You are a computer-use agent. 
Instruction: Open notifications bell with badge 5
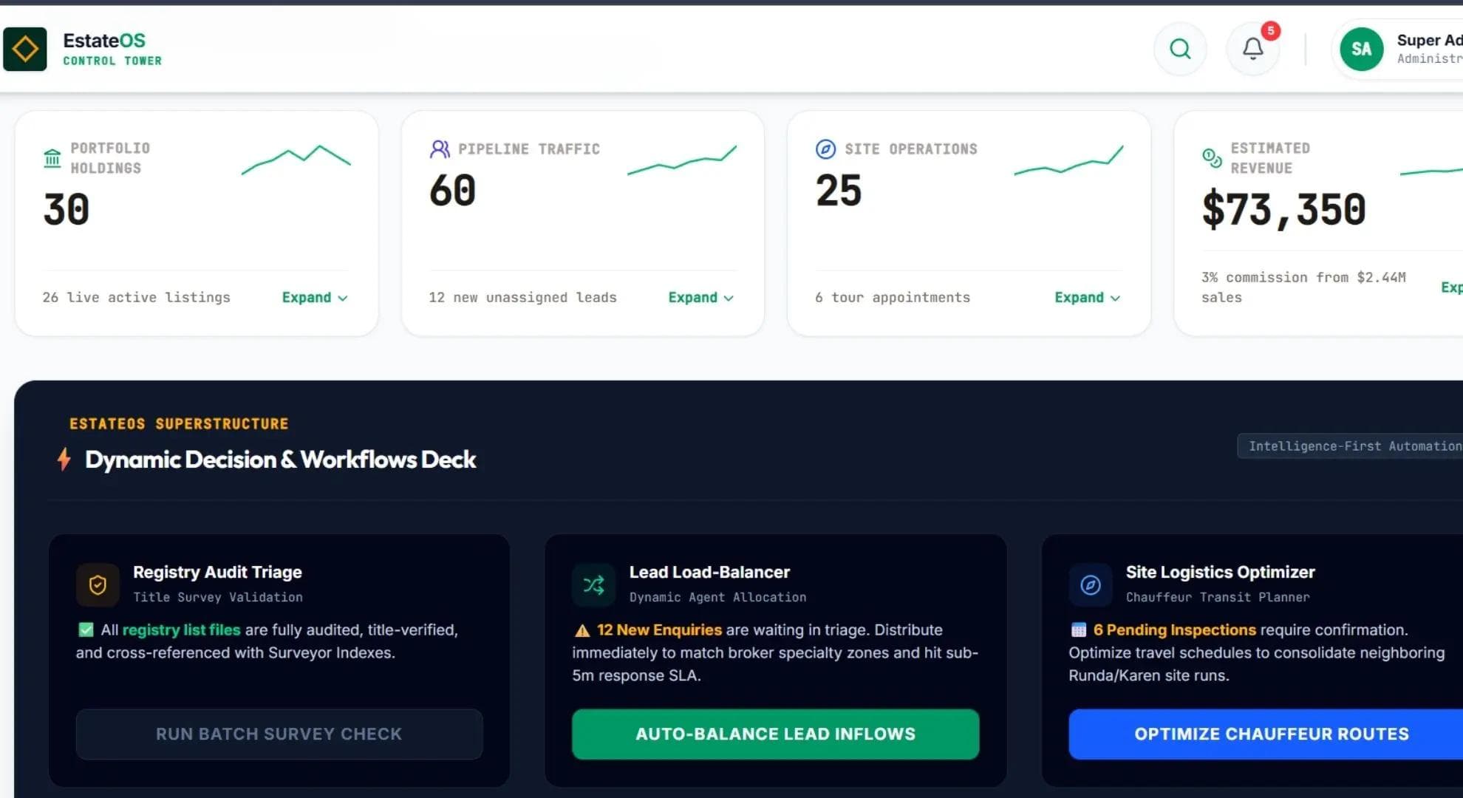pos(1253,49)
